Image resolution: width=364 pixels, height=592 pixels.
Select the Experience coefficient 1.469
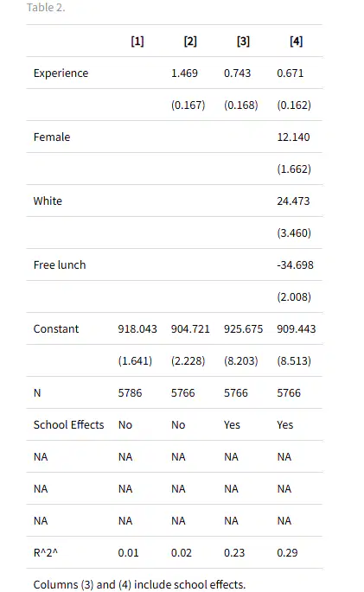[x=184, y=73]
